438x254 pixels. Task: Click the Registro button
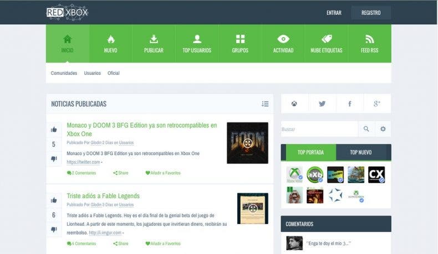(x=371, y=13)
